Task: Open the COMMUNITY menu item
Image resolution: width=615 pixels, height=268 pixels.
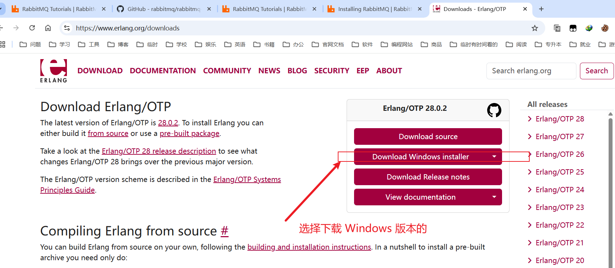Action: pos(227,71)
